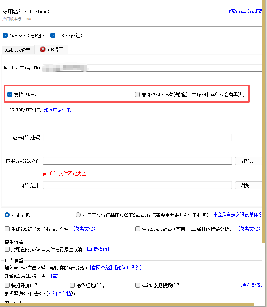Screen dimensions: 267x307
Task: Disable the 支持iPhone checkbox
Action: 10,95
